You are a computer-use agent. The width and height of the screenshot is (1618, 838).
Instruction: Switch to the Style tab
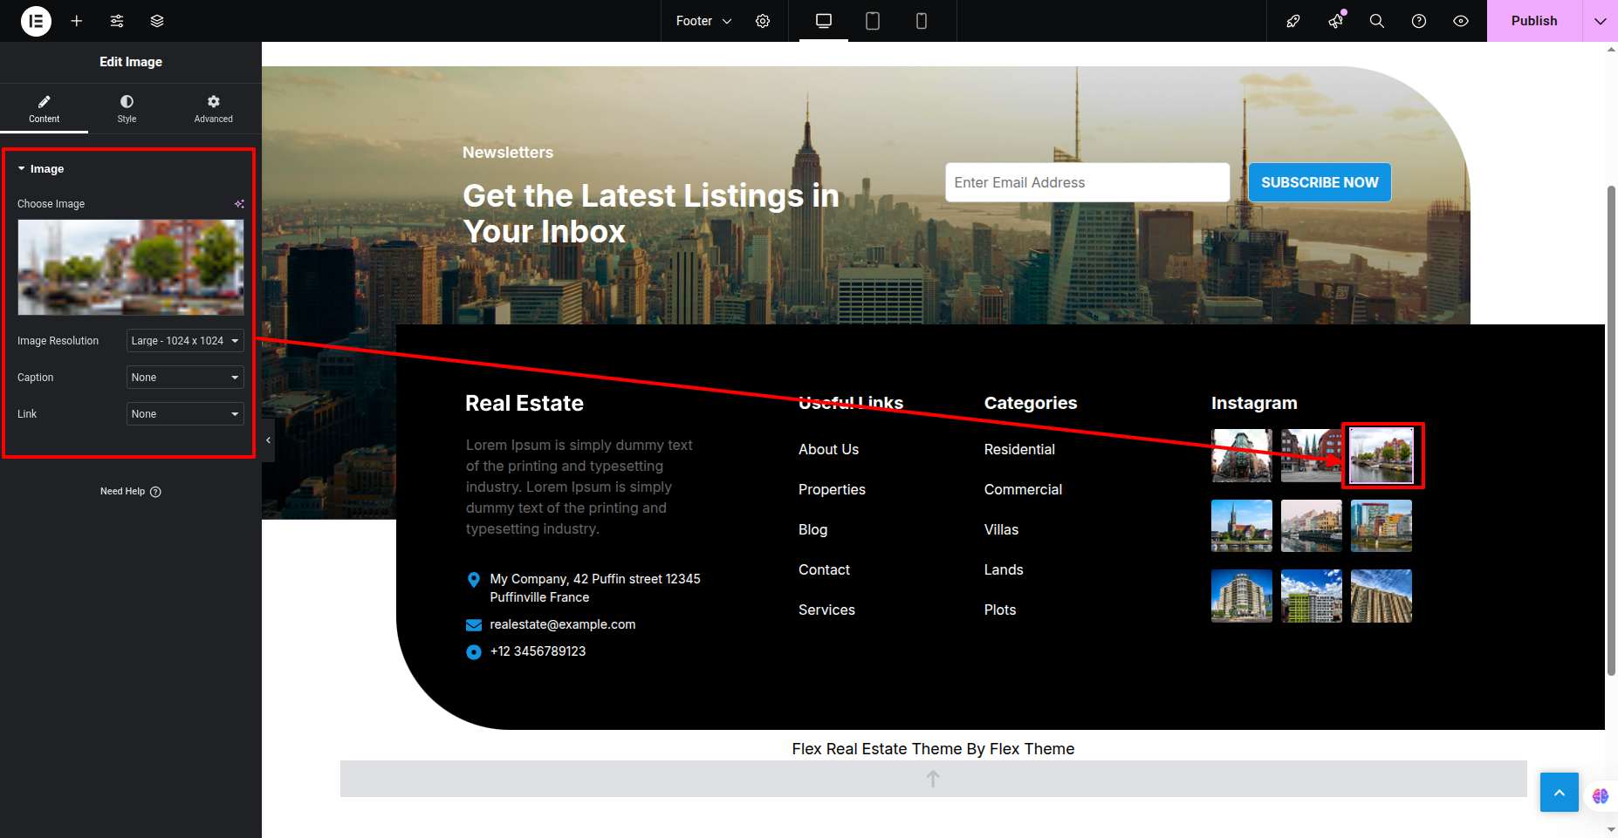[127, 109]
